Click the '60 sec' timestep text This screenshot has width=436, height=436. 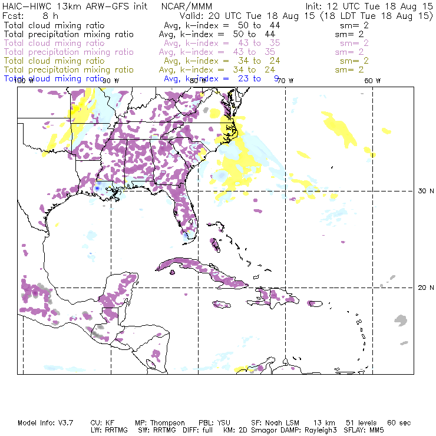(399, 423)
